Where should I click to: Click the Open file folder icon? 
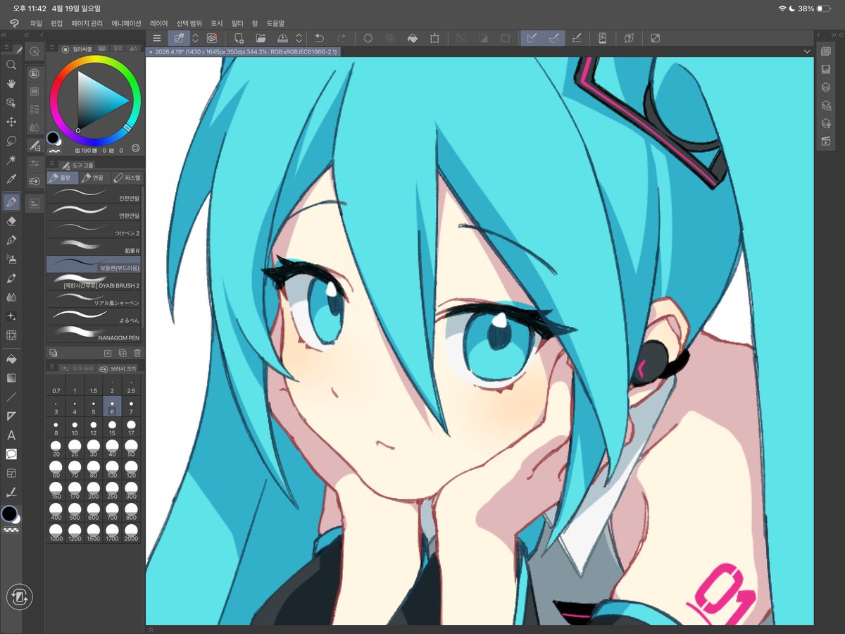pos(261,38)
